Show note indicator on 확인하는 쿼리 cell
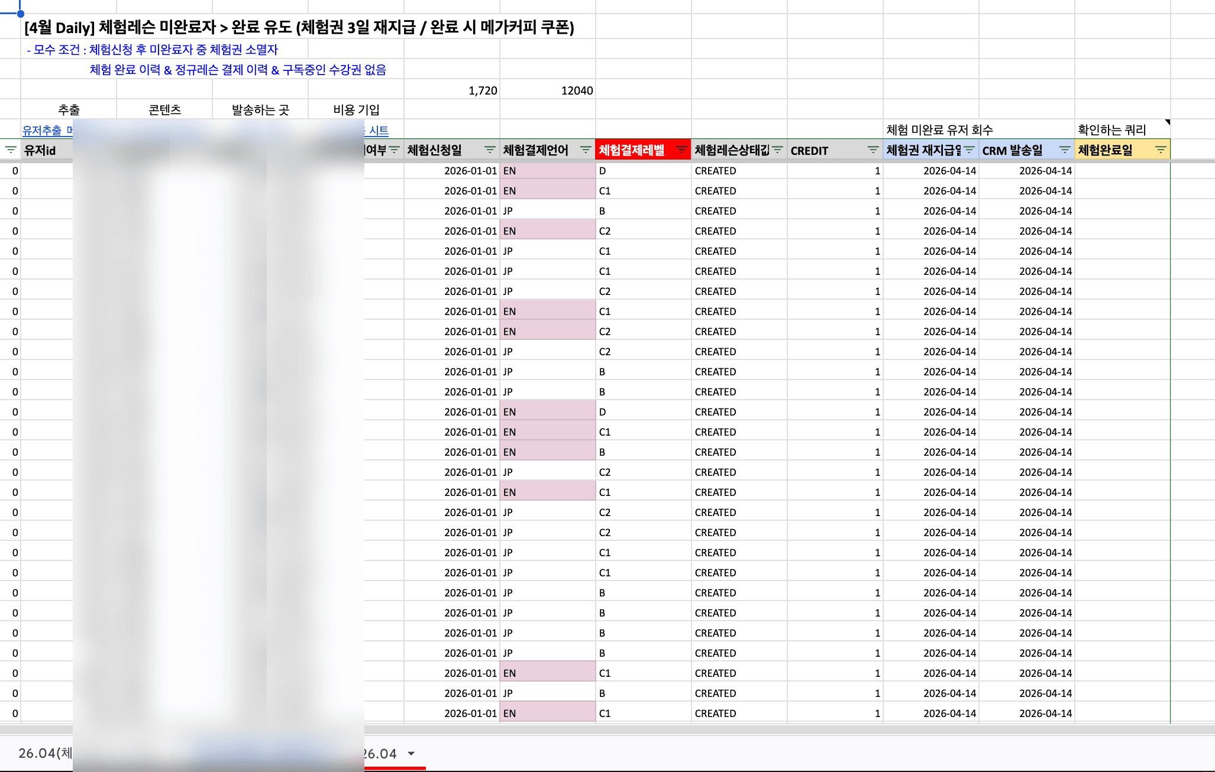The height and width of the screenshot is (772, 1215). click(1167, 122)
